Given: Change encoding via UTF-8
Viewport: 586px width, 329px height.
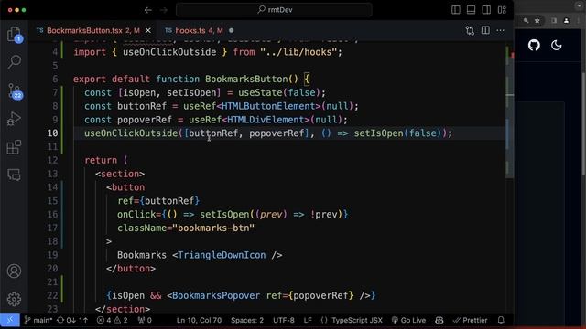Looking at the screenshot, I should point(283,320).
